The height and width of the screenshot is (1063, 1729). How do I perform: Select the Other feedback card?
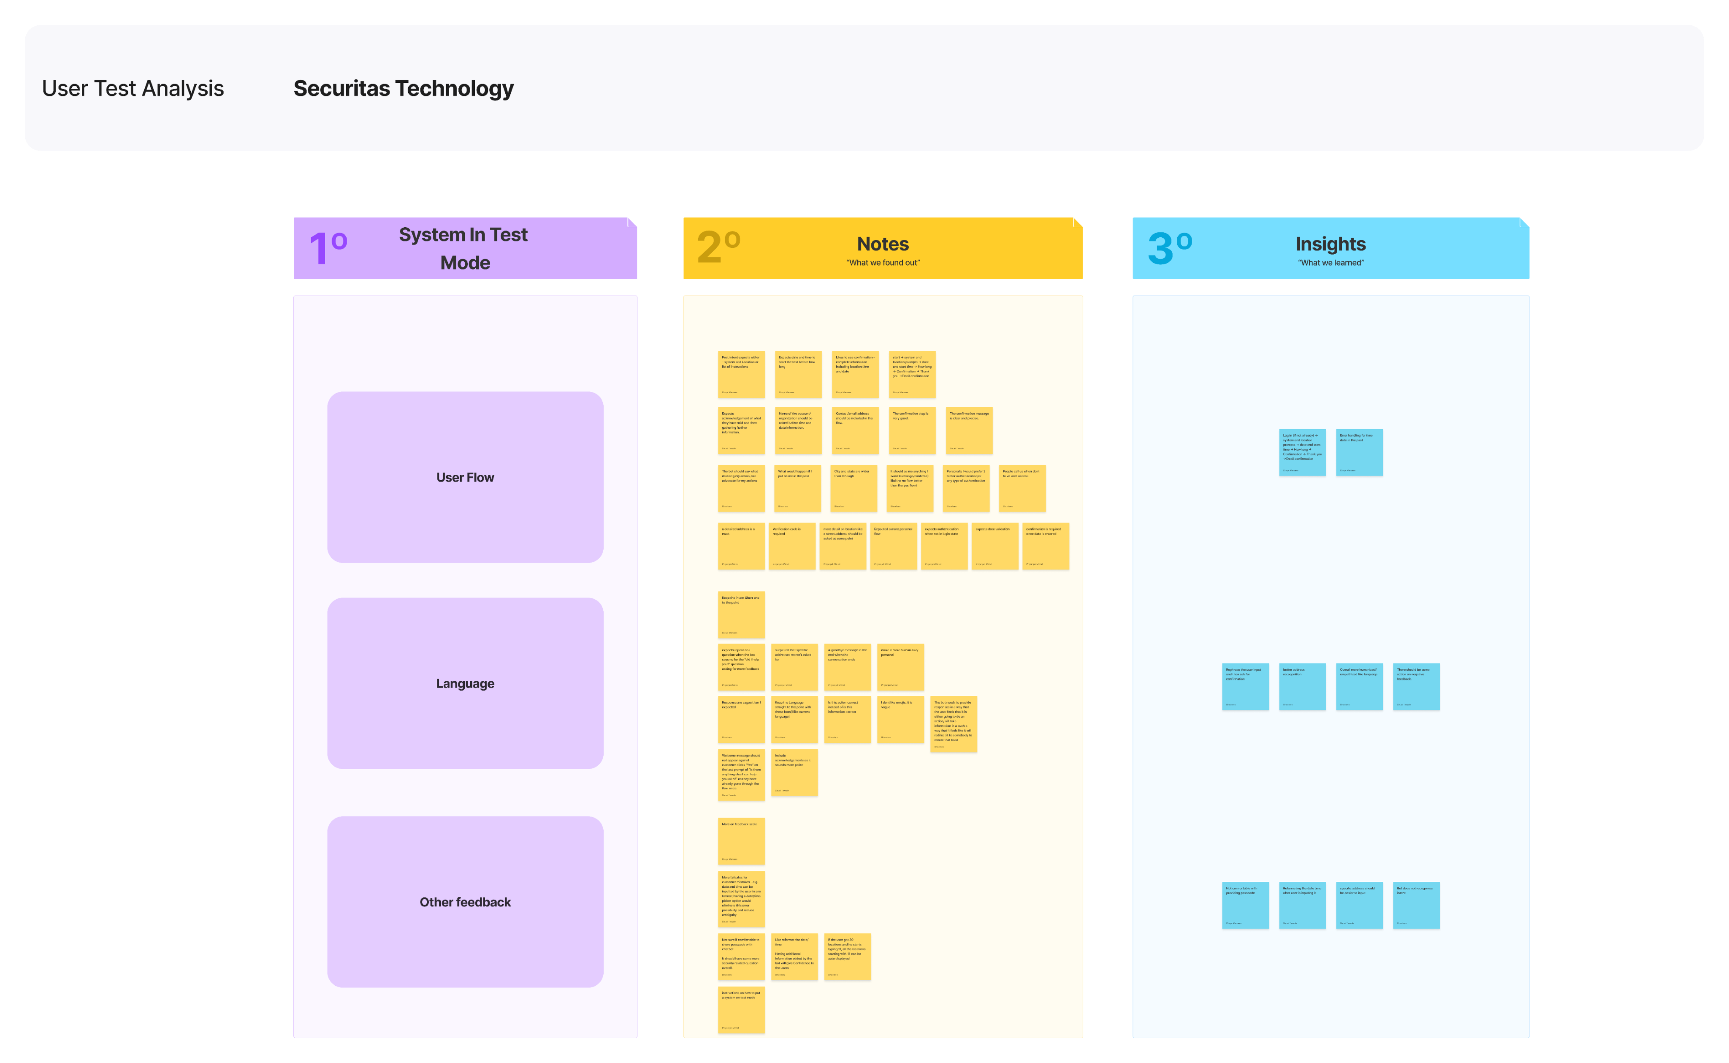[465, 901]
